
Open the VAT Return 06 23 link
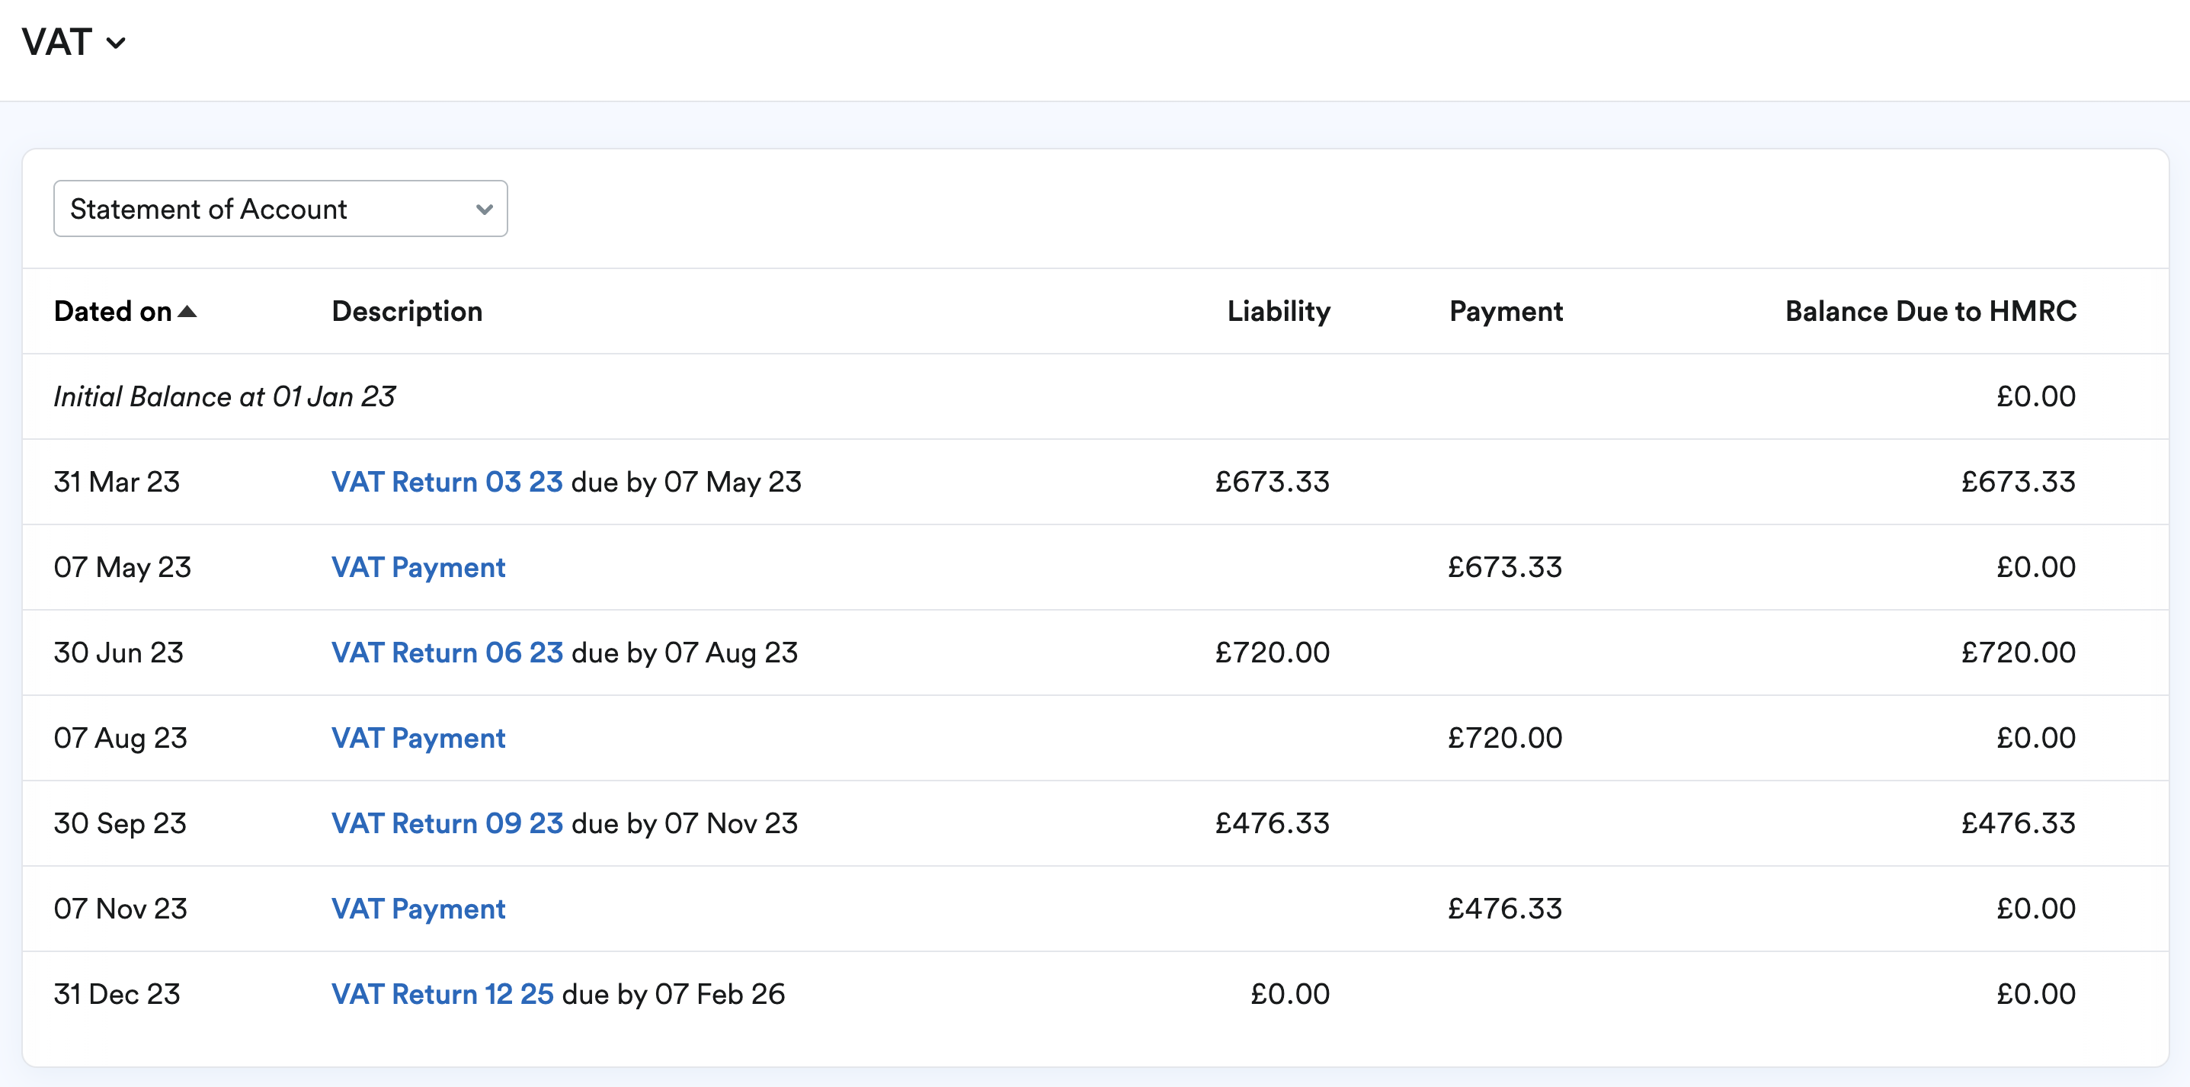[447, 653]
